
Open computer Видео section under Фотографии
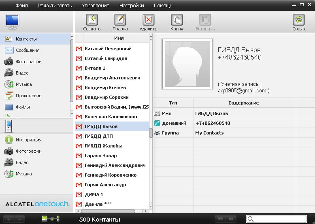coord(35,73)
